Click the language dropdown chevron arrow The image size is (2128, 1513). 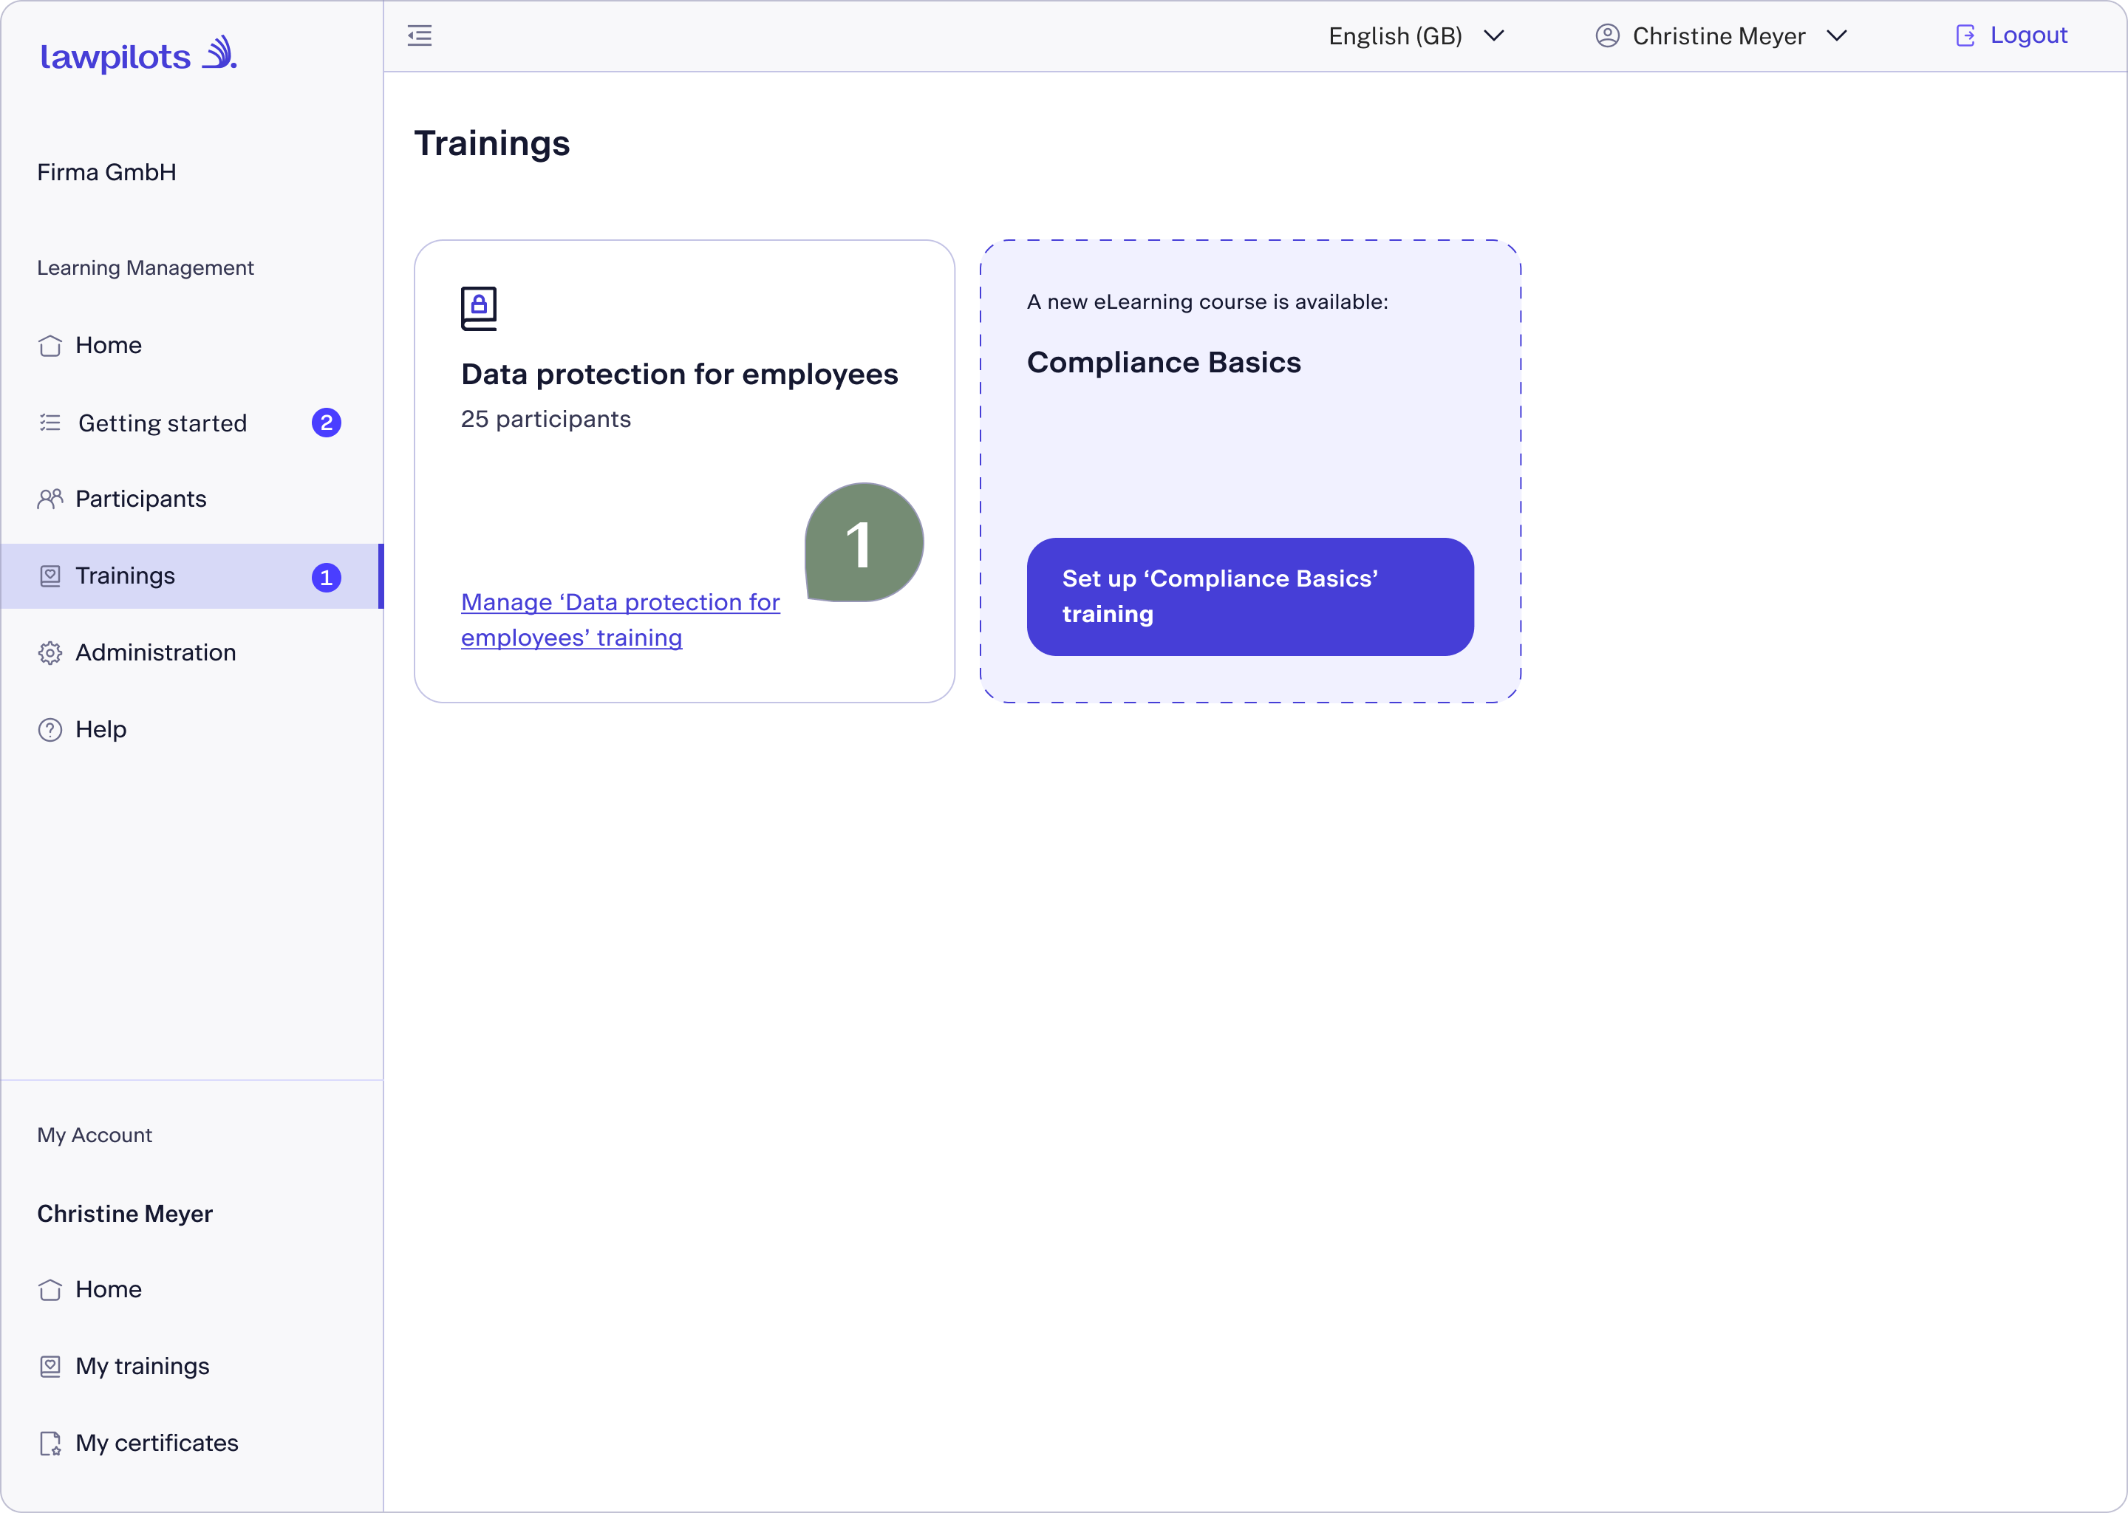click(x=1495, y=35)
